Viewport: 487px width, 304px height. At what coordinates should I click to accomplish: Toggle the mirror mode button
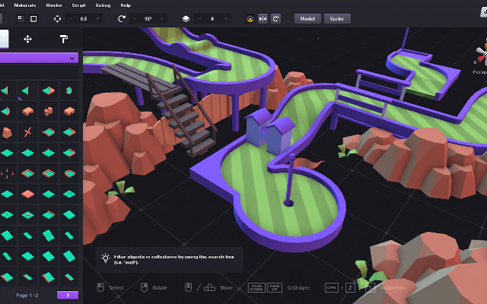click(x=263, y=19)
